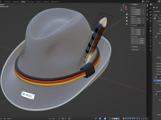Screen dimensions: 161x120
Task: Toggle proportional editing in viewport header
Action: click(x=69, y=119)
